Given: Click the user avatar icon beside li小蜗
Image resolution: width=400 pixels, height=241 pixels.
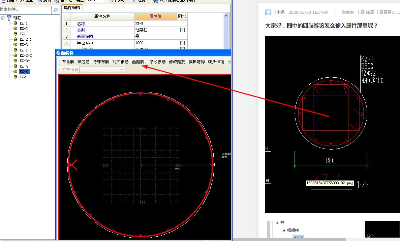Looking at the screenshot, I should pos(268,12).
